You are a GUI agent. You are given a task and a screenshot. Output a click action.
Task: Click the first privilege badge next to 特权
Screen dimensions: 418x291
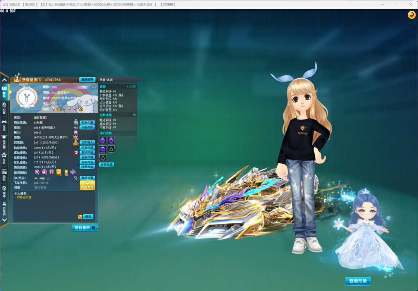[53, 109]
